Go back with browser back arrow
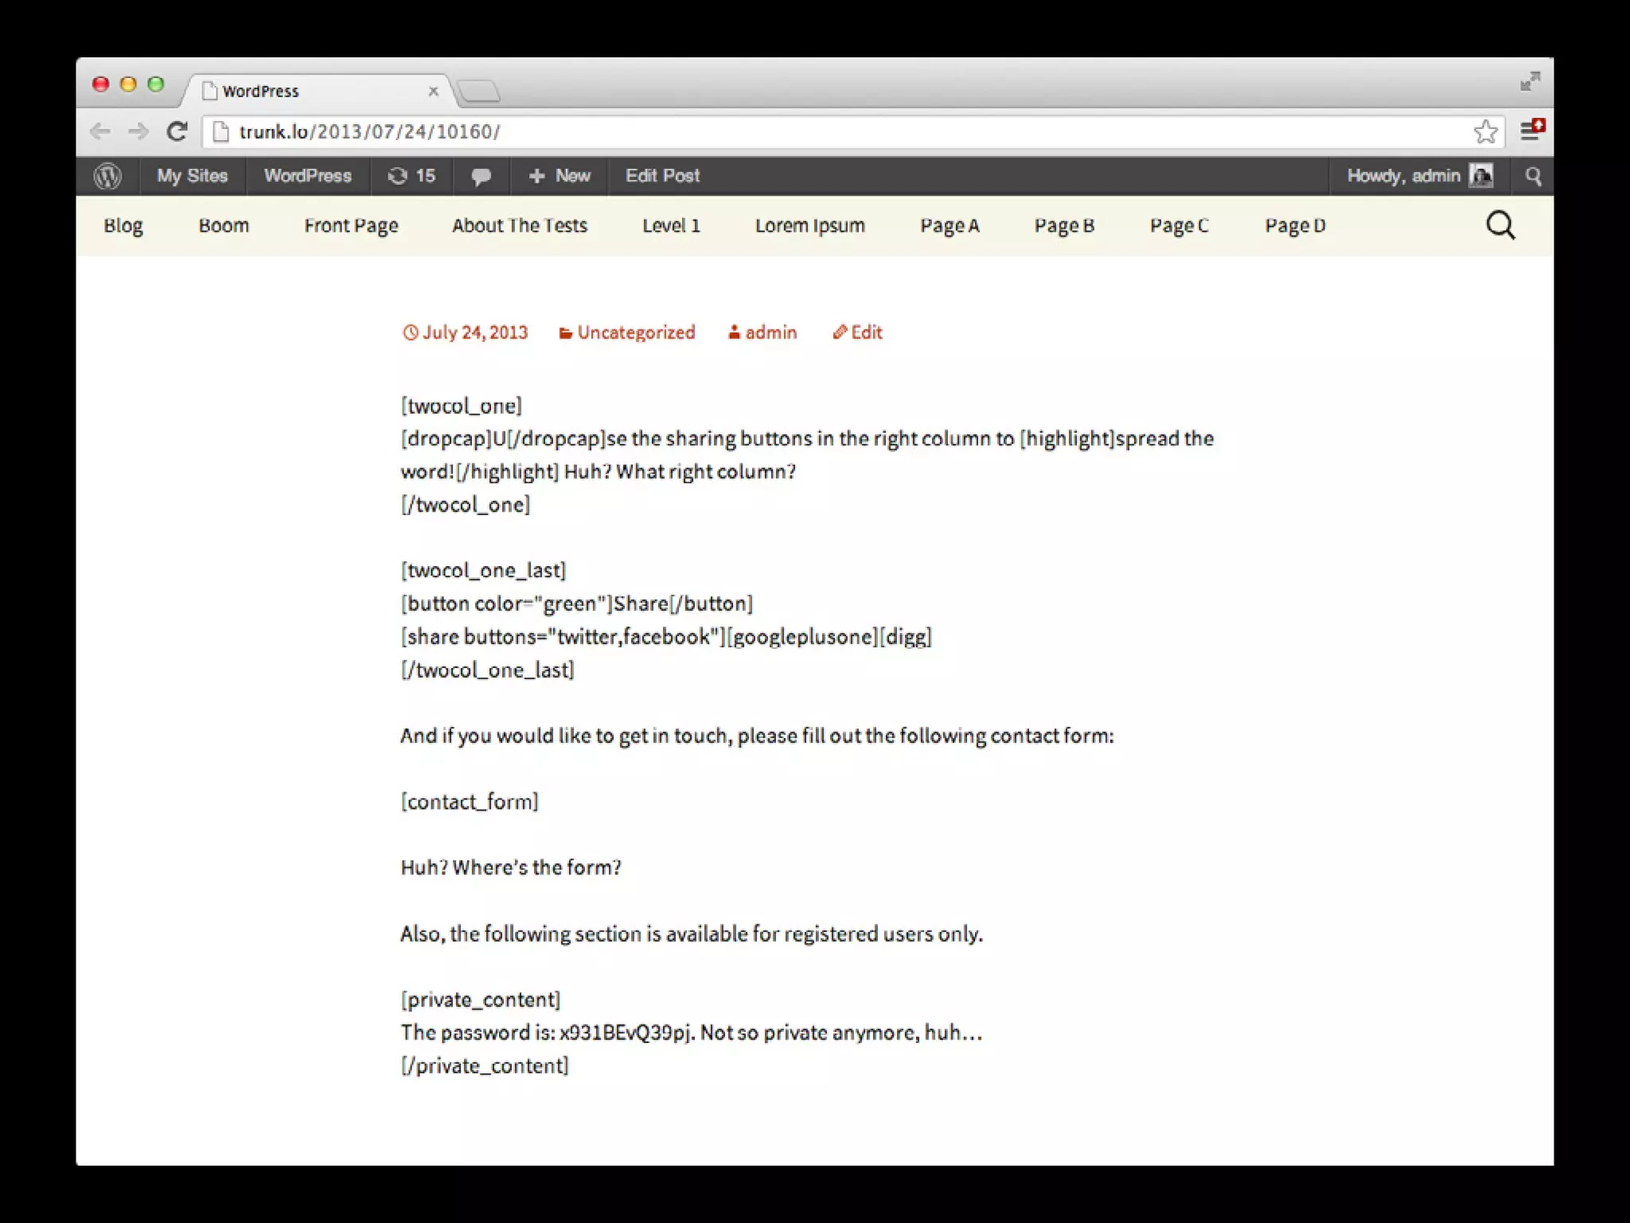Image resolution: width=1630 pixels, height=1223 pixels. pyautogui.click(x=100, y=131)
